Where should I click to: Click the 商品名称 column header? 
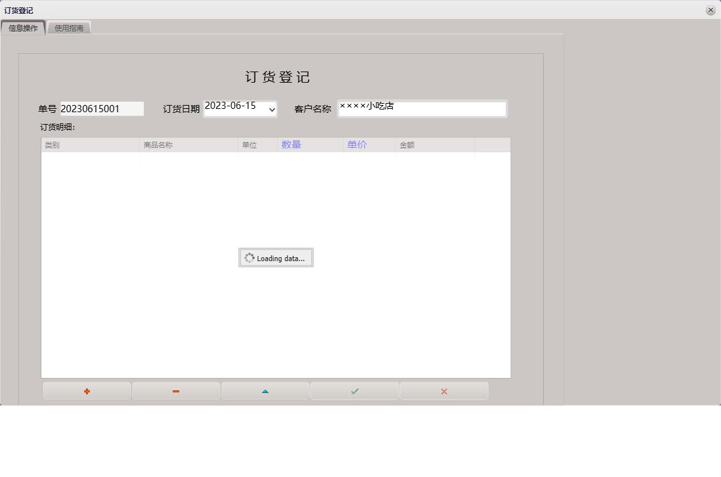click(x=188, y=145)
